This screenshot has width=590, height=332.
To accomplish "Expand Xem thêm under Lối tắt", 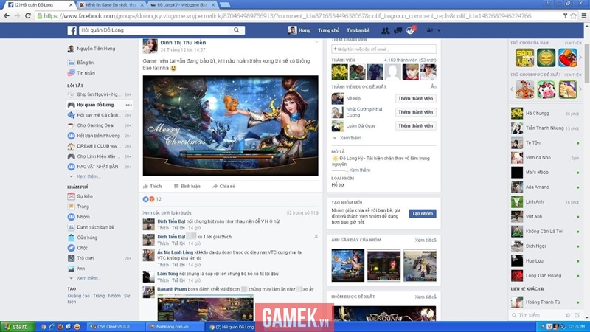I will click(x=88, y=176).
